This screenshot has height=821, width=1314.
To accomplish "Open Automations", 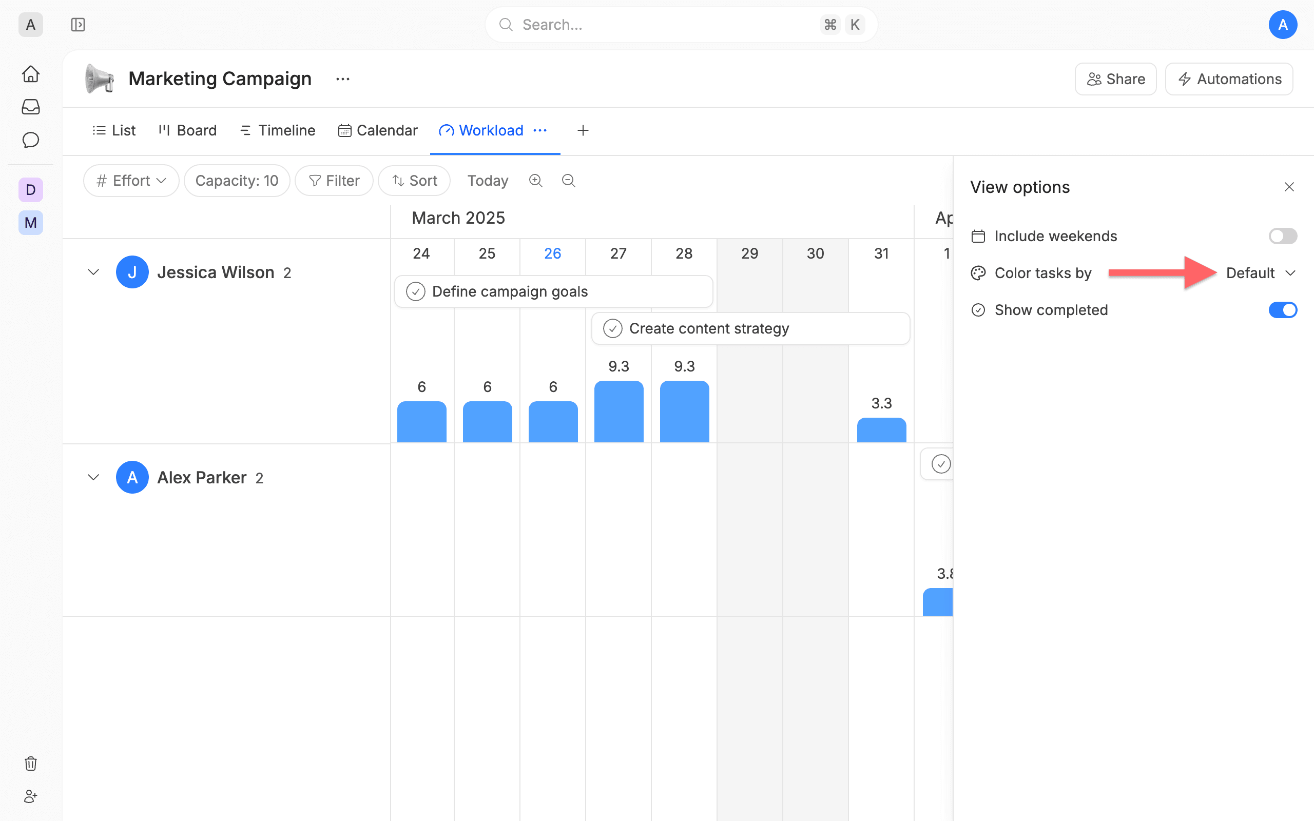I will 1229,79.
